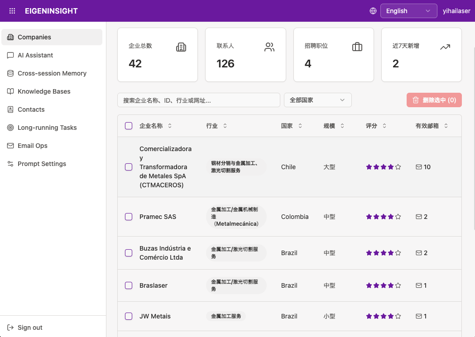The height and width of the screenshot is (337, 475).
Task: Click the 金属加工服务 industry tag
Action: pyautogui.click(x=226, y=317)
